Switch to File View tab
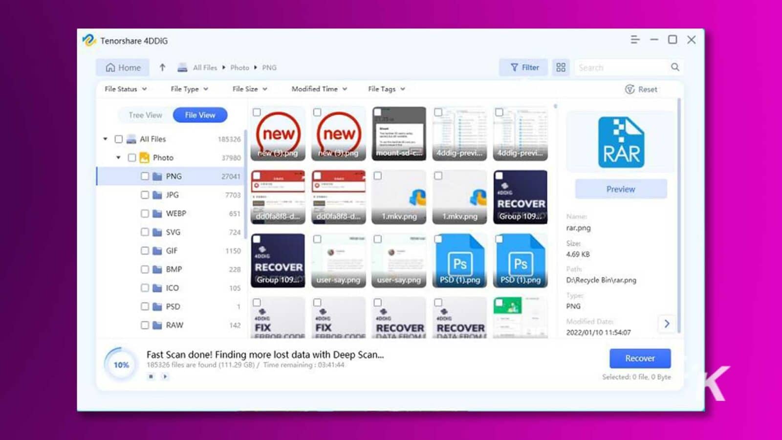 [x=200, y=115]
